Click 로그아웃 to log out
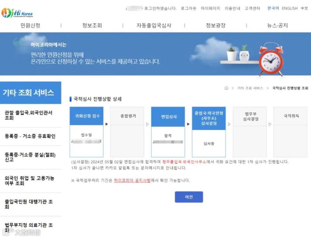Screen dimensions: 311x238 tap(188, 8)
